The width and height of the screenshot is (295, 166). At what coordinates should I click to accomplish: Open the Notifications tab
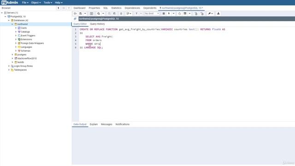[x=123, y=124]
